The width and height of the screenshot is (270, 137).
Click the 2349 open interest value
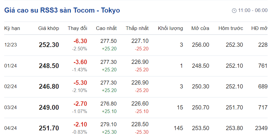[261, 128]
